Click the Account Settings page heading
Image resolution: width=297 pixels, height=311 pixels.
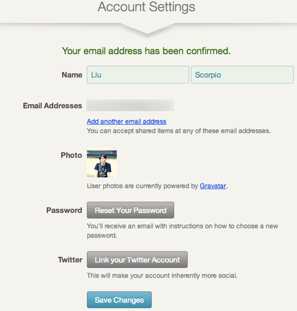[146, 7]
